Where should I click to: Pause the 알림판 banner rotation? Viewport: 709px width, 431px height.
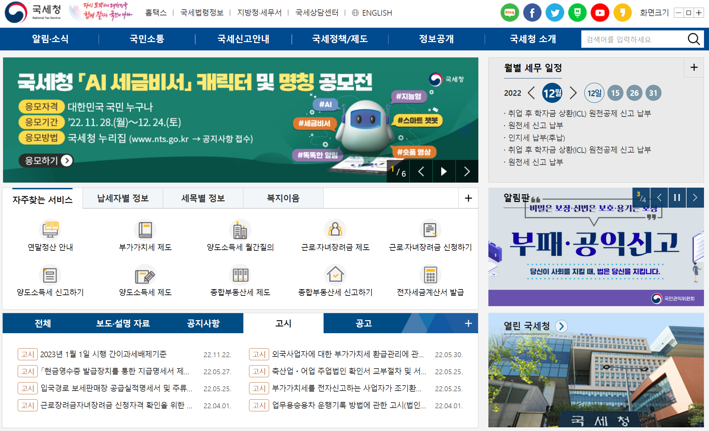(x=677, y=198)
